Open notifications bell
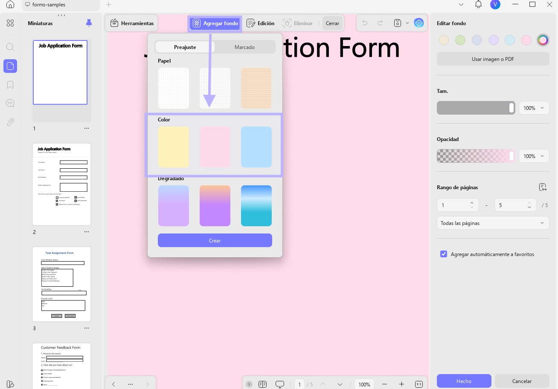This screenshot has width=558, height=389. click(x=478, y=5)
